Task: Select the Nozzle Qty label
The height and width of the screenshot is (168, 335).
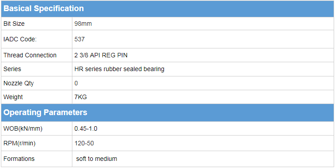Action: [x=19, y=83]
